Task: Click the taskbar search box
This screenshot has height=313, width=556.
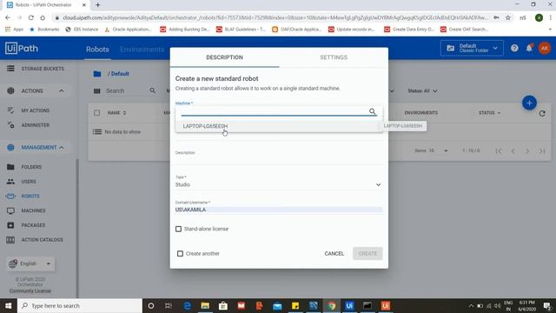Action: (80, 305)
